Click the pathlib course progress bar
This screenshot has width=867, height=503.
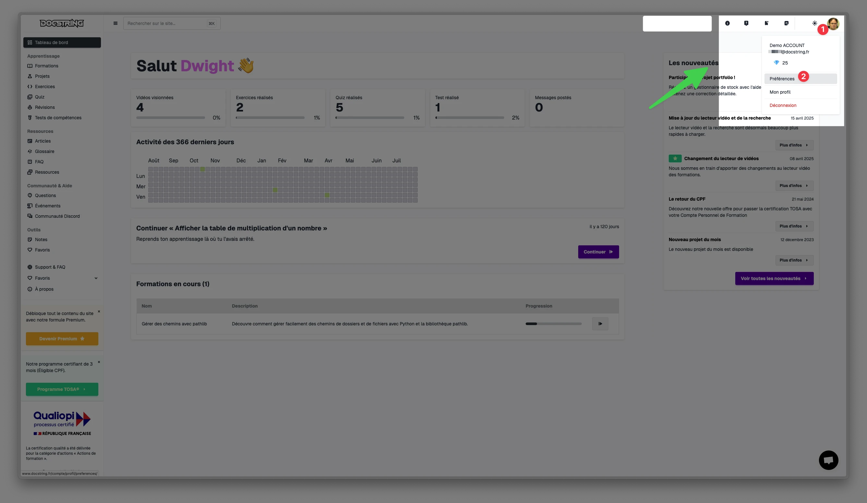(553, 324)
